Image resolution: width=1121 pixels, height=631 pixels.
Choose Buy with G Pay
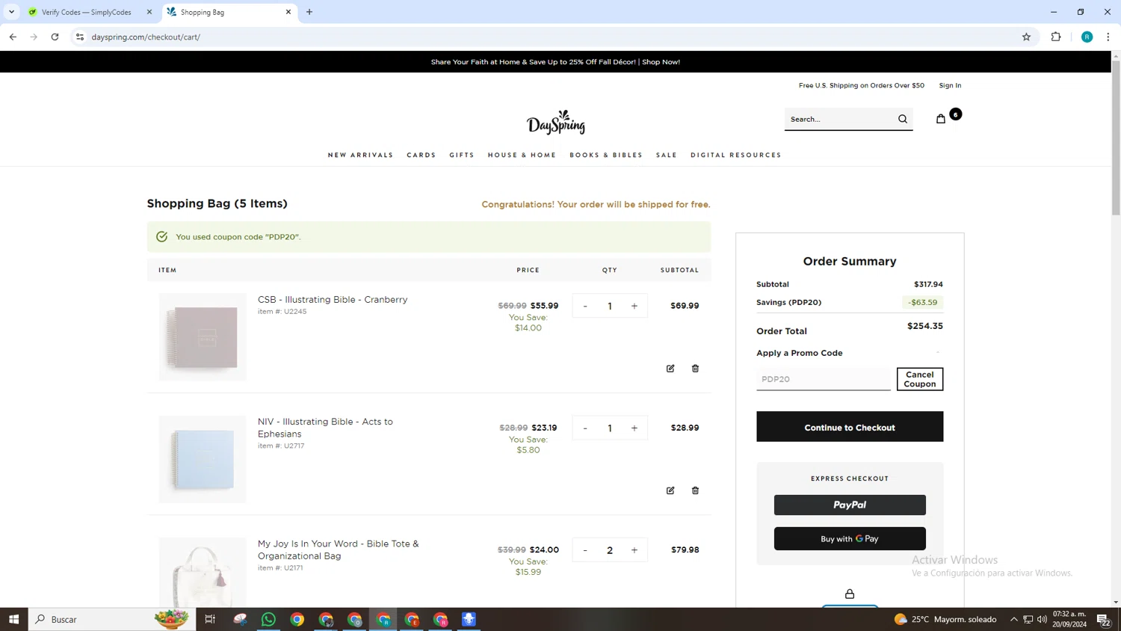850,538
